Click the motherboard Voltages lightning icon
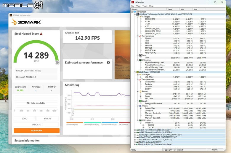The image size is (231, 153). click(x=140, y=17)
